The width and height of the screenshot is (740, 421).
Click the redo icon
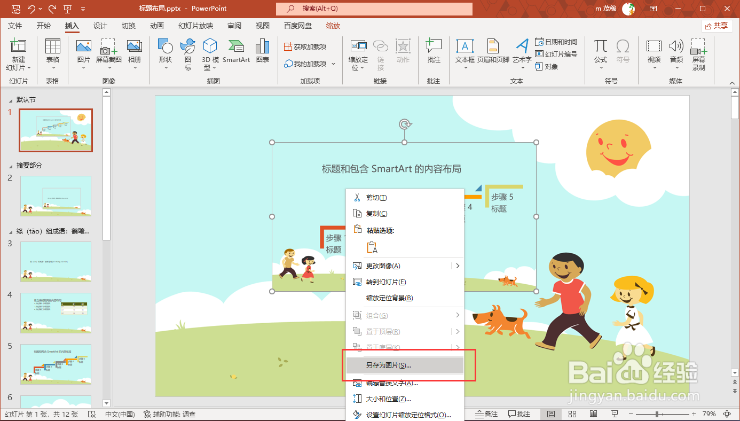[52, 9]
